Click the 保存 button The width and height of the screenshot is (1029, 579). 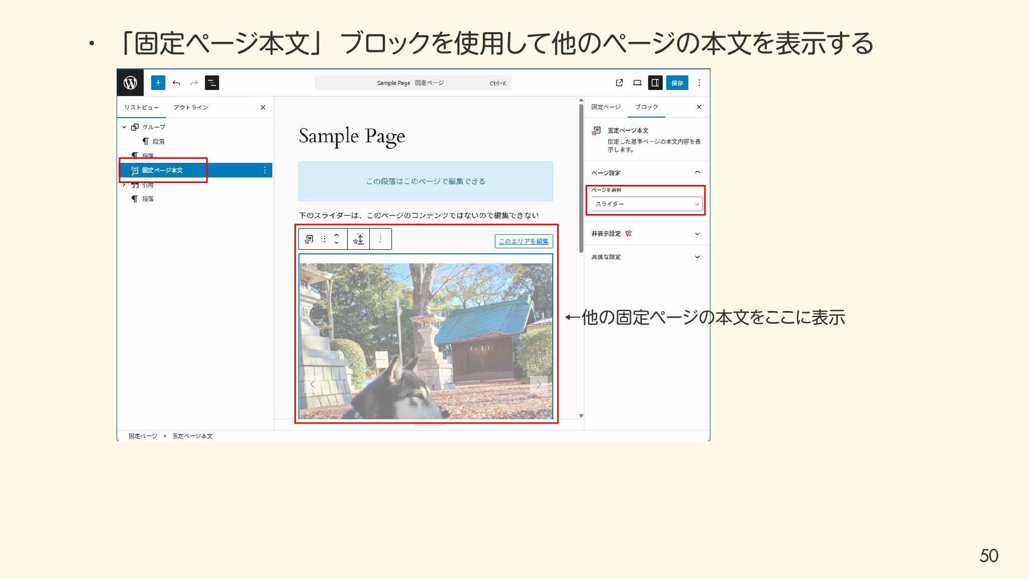(x=677, y=83)
